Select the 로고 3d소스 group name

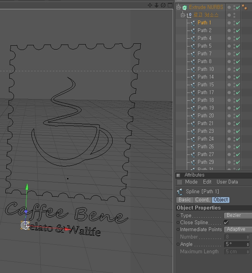click(x=206, y=15)
